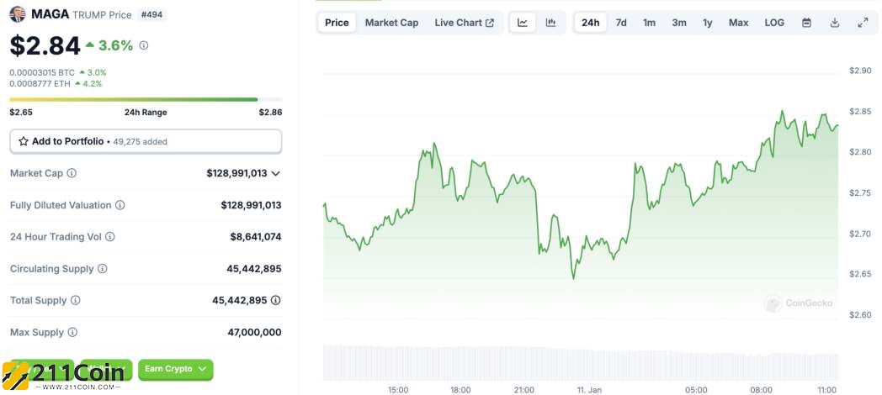Select the 7d time range

click(x=621, y=23)
